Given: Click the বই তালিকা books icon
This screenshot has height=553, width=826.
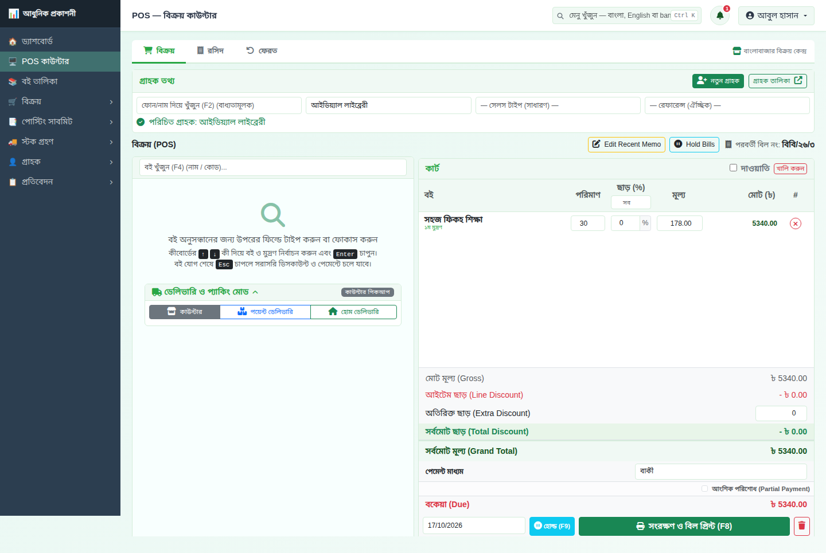Looking at the screenshot, I should pyautogui.click(x=13, y=82).
